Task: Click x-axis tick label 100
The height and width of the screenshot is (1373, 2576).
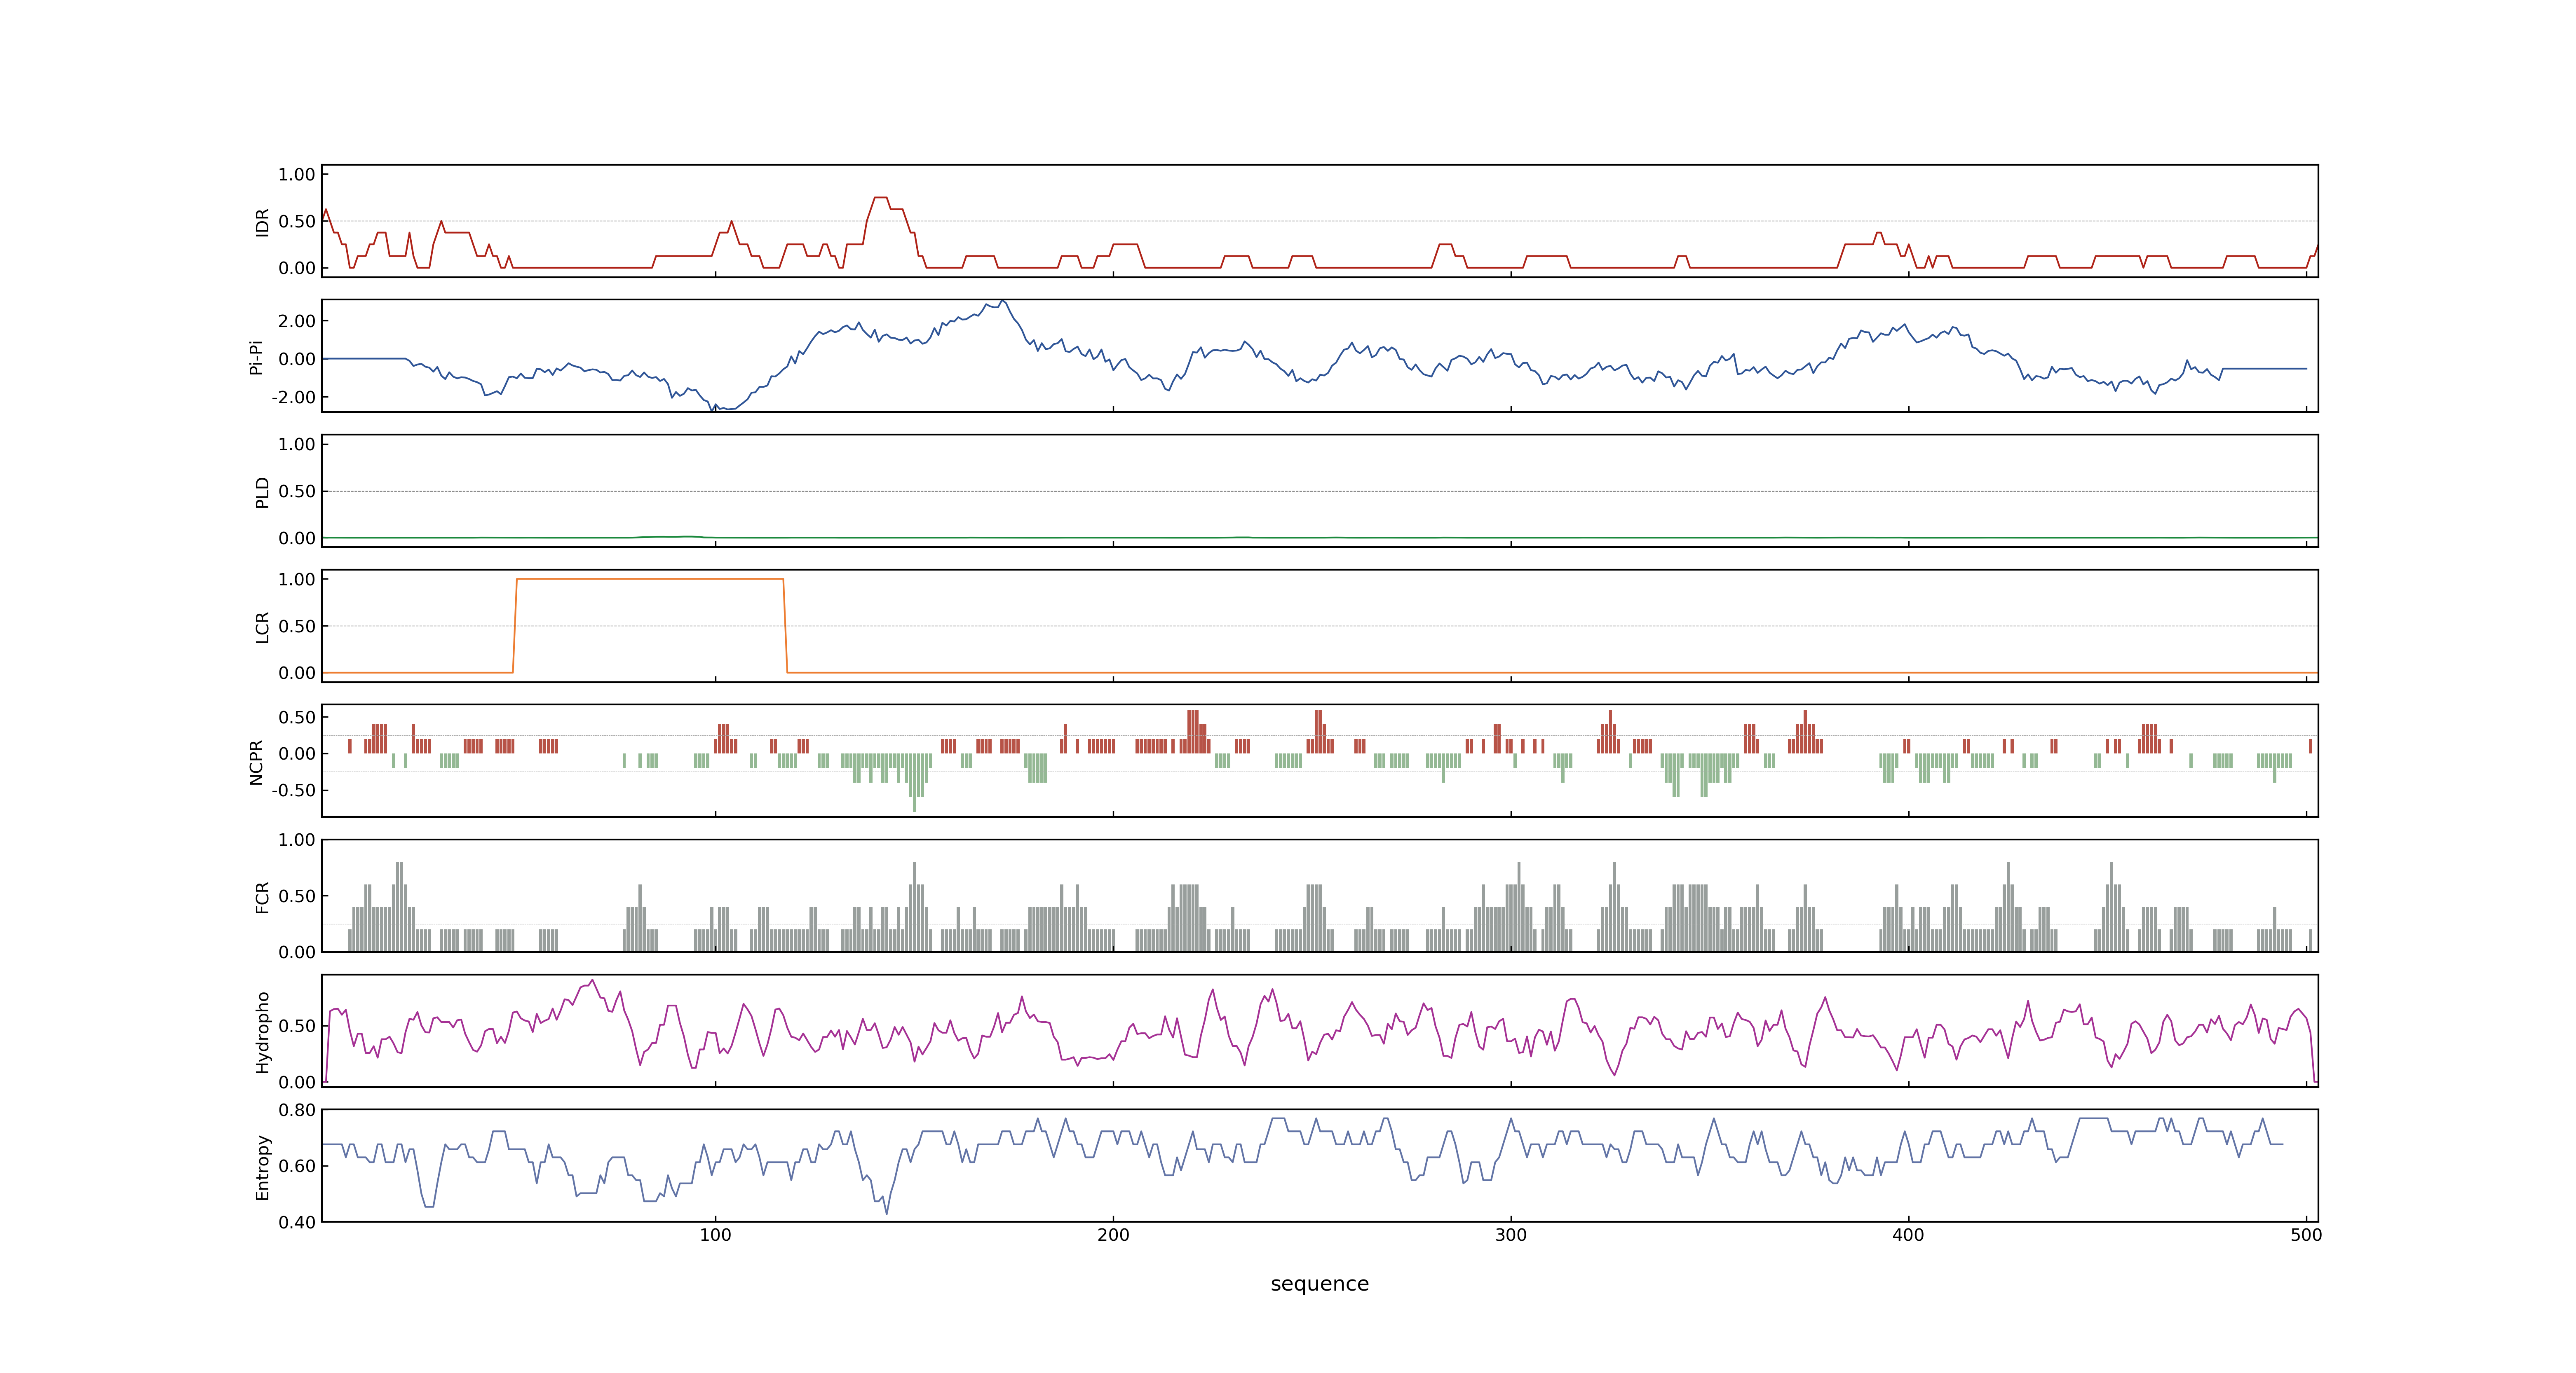Action: [715, 1235]
